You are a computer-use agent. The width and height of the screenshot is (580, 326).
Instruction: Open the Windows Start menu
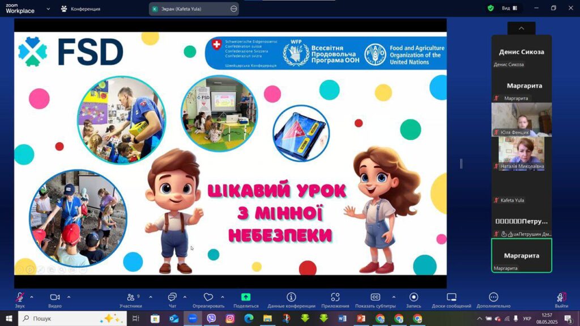tap(9, 319)
